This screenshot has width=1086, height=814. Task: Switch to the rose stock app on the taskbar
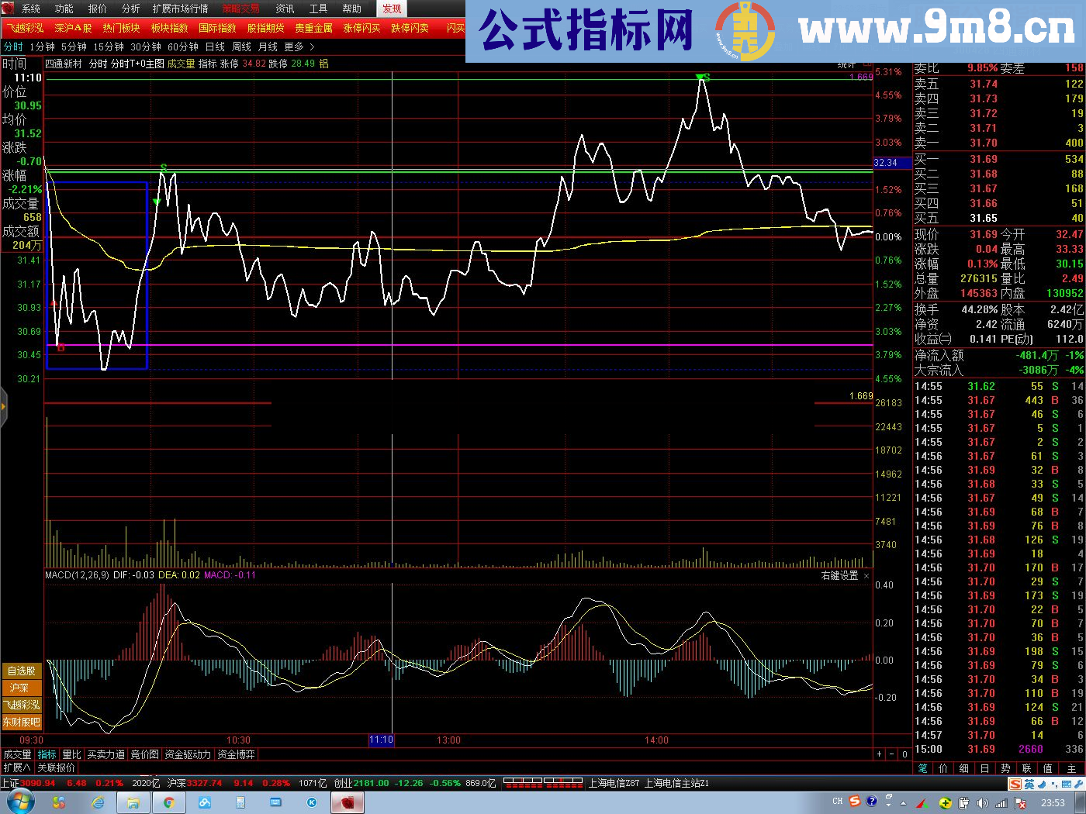click(x=348, y=802)
